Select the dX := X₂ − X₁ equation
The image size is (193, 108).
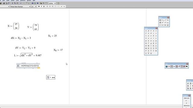pyautogui.click(x=21, y=38)
